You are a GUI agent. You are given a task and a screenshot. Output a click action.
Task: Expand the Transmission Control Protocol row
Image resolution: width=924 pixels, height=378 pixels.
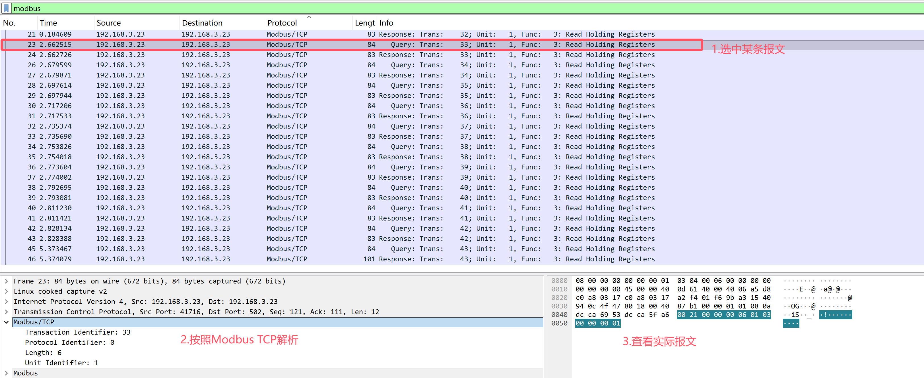(7, 312)
